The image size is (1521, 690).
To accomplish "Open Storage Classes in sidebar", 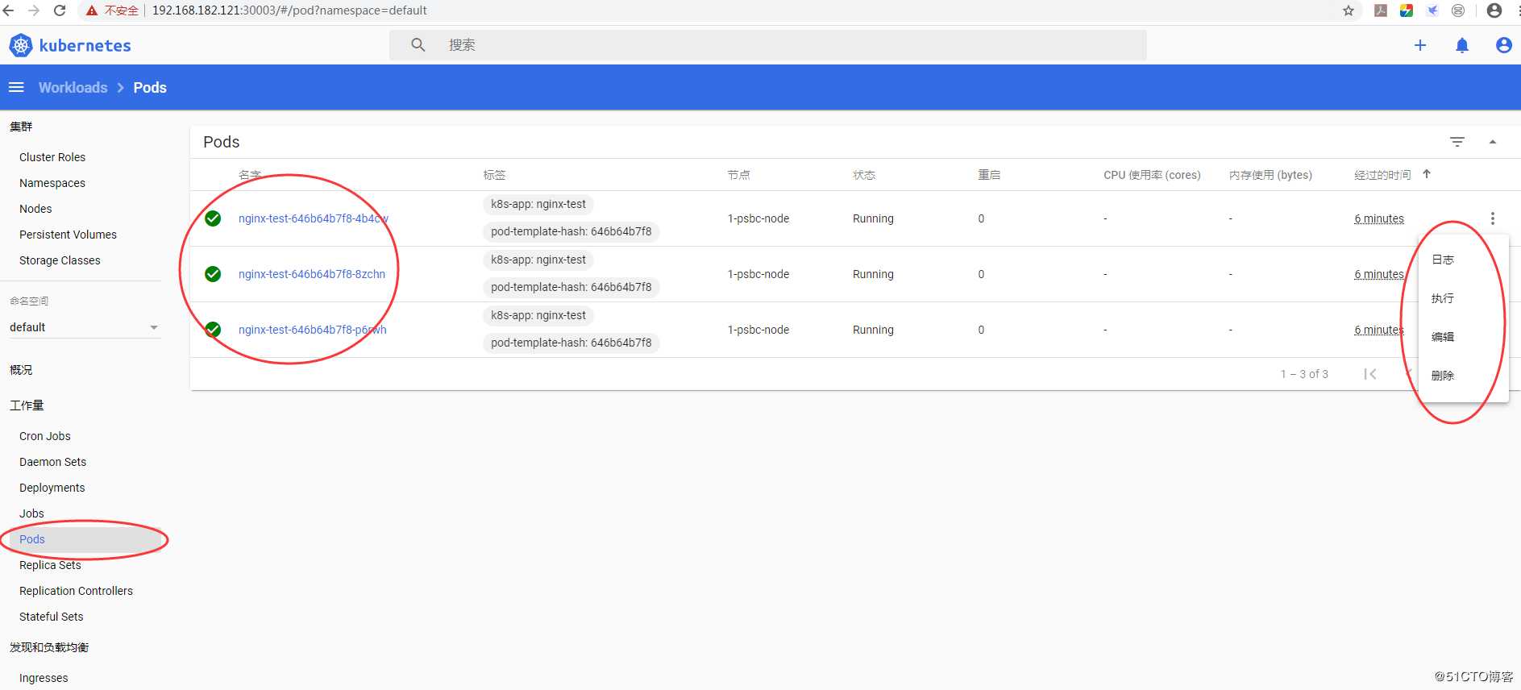I will pyautogui.click(x=60, y=260).
